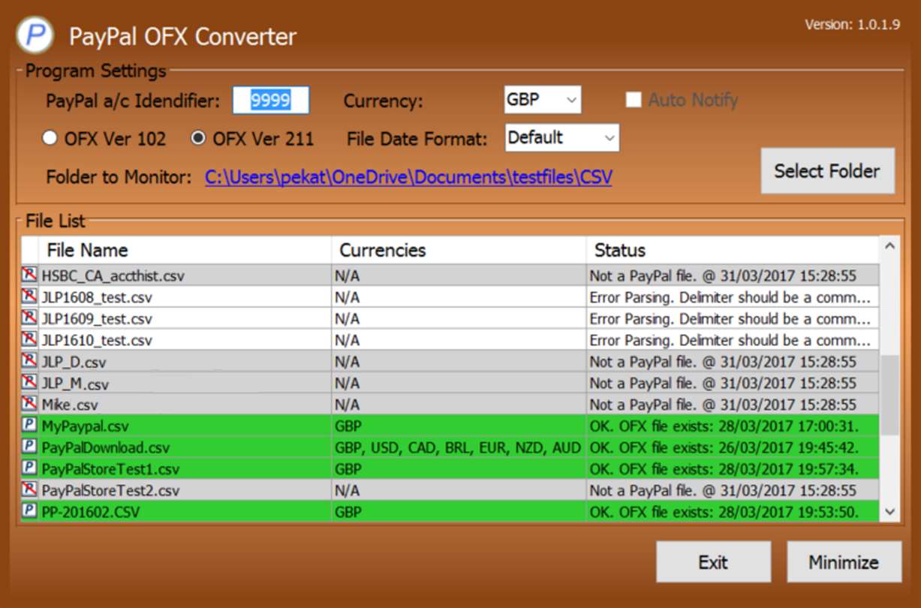The height and width of the screenshot is (608, 921).
Task: Select the MyPaypal.csv file name
Action: [85, 426]
